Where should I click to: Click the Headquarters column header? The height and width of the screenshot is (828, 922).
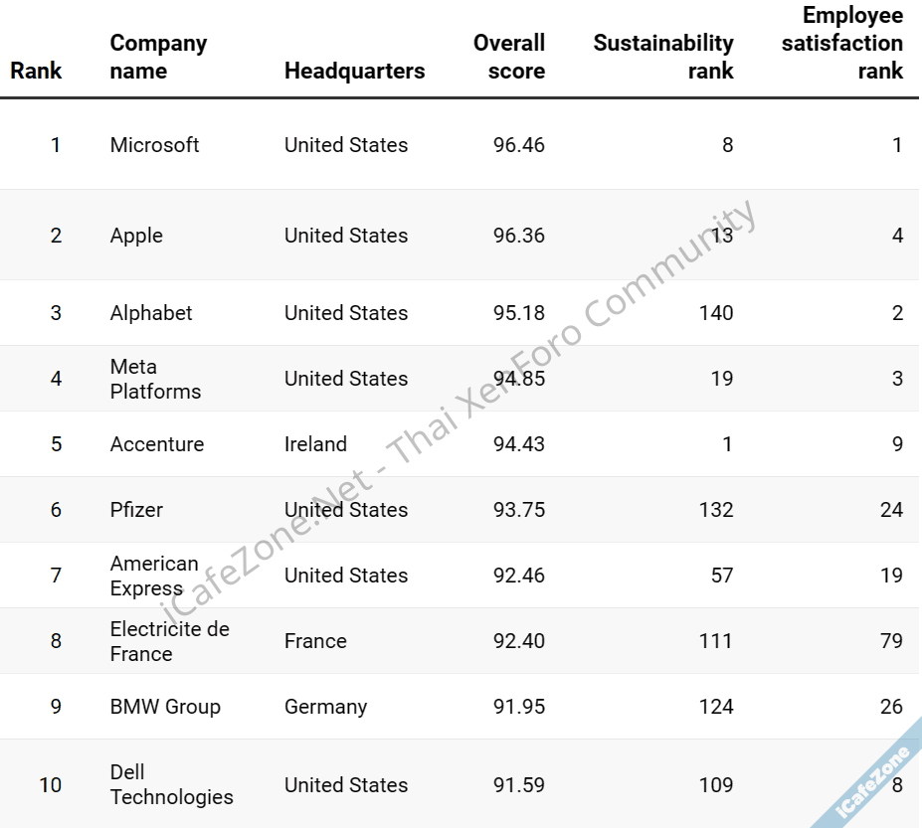point(354,71)
